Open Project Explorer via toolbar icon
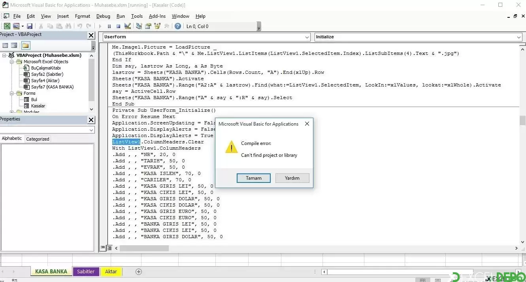This screenshot has width=526, height=282. 139,26
